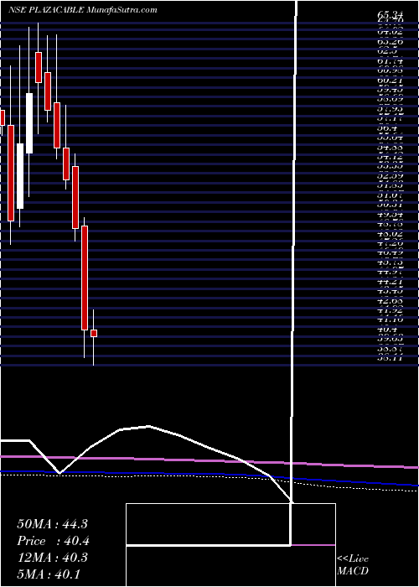Click the 44.21 price axis label
This screenshot has width=419, height=587.
(x=390, y=282)
